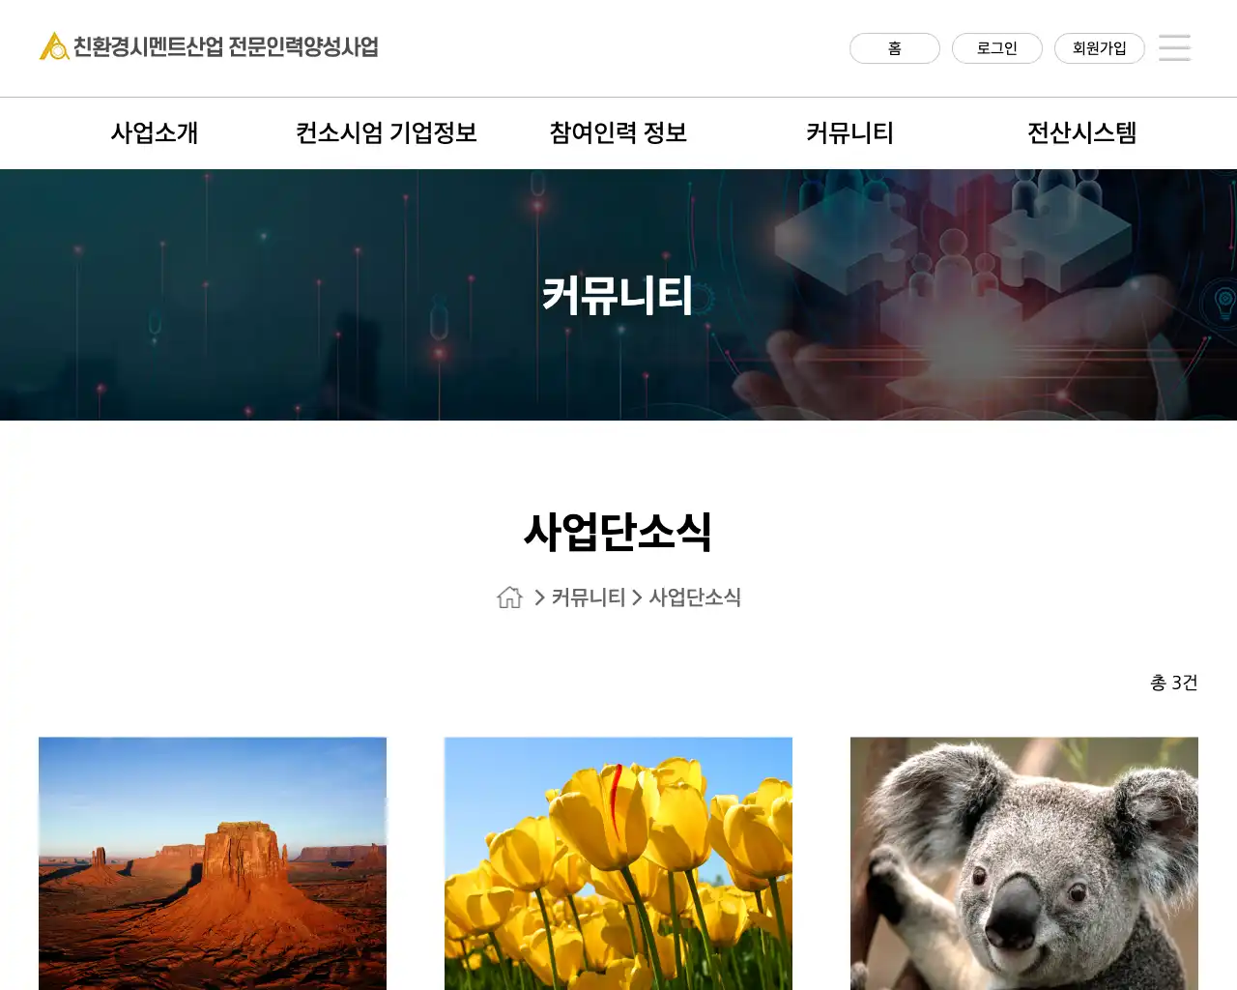Open the 컨소시엄 기업정보 menu
The image size is (1237, 990).
point(387,132)
